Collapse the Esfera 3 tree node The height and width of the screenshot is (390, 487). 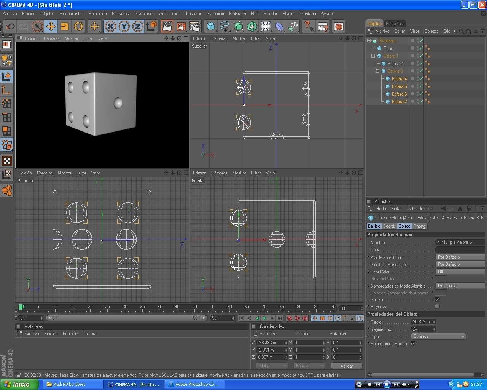click(x=377, y=71)
